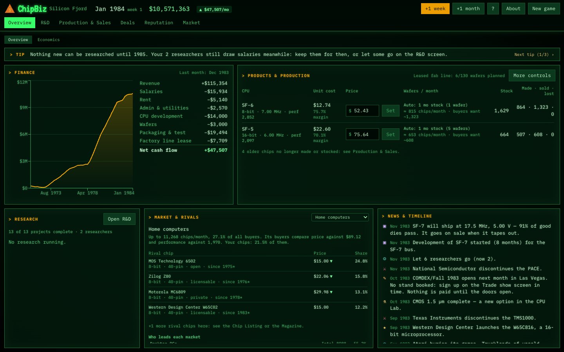Open the Home computers market dropdown
Screen dimensions: 564x352
(x=340, y=217)
